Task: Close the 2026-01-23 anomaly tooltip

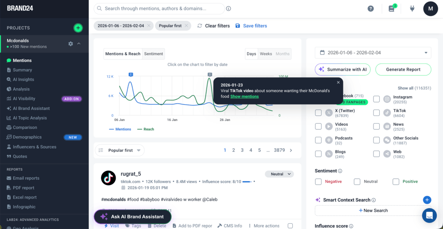Action: click(338, 83)
